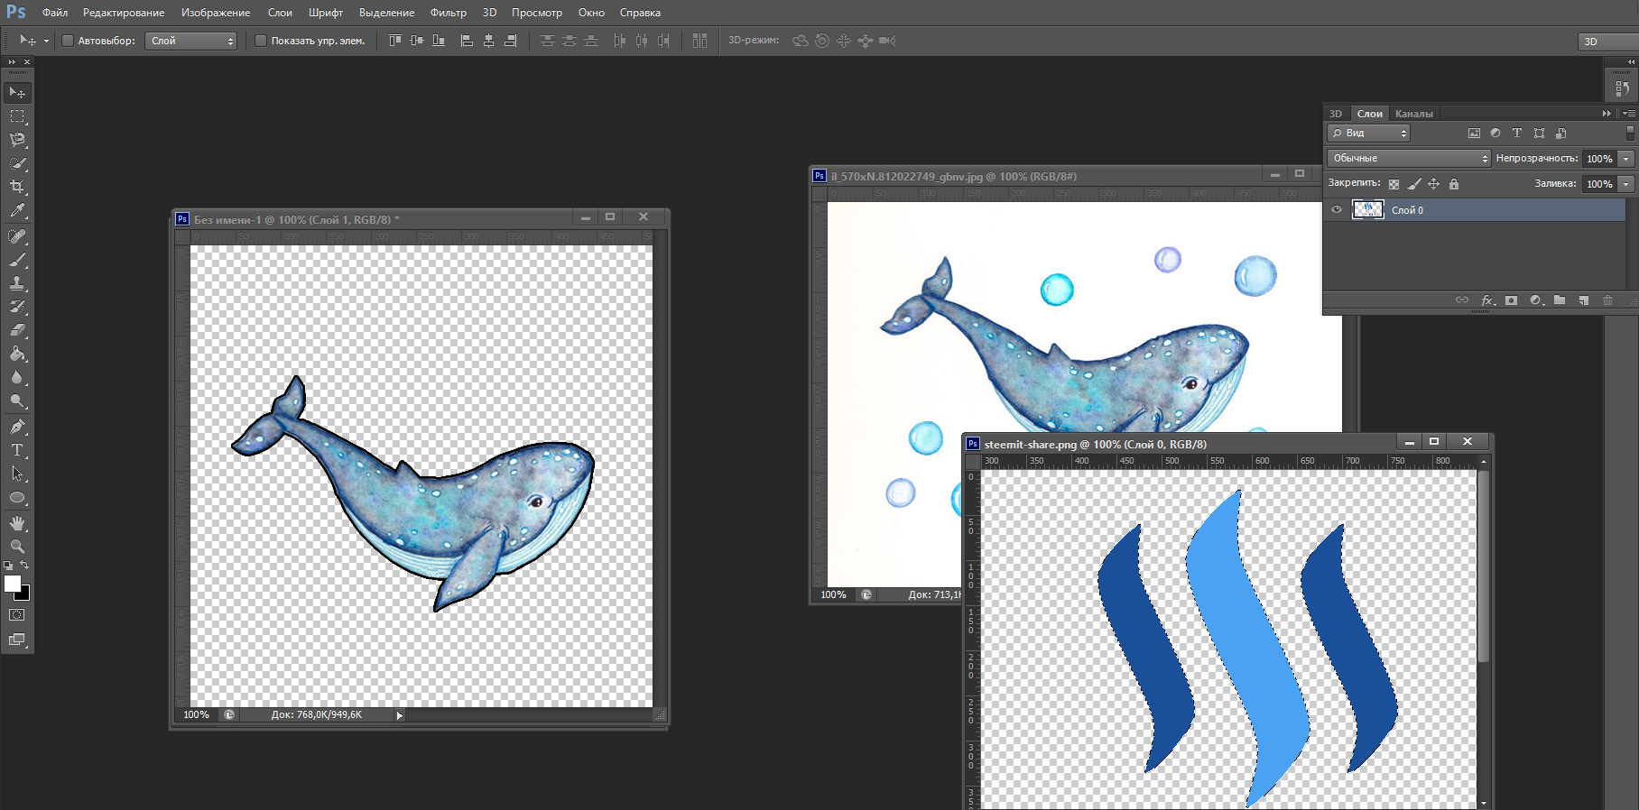Select the Hand tool
Viewport: 1639px width, 810px height.
(x=17, y=523)
